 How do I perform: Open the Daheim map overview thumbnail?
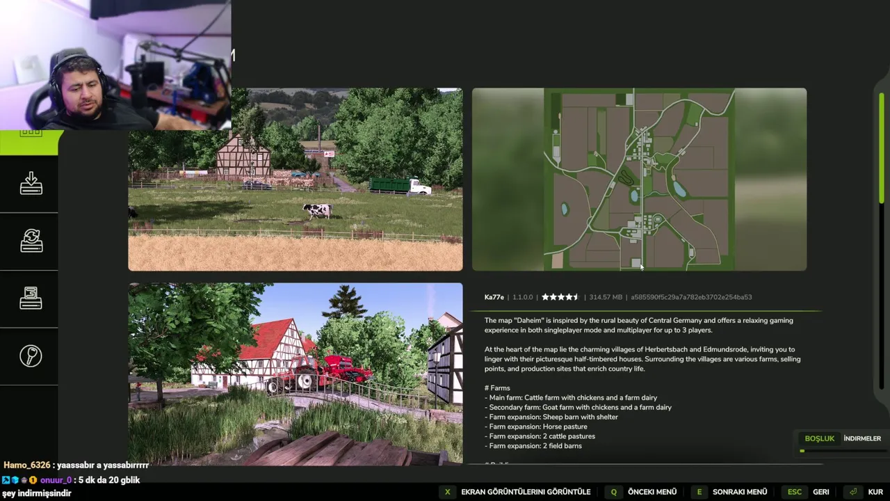click(639, 180)
